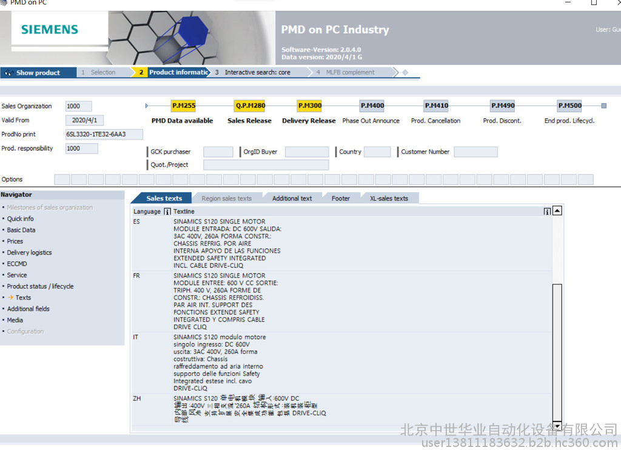The image size is (621, 450).
Task: Click the Quot./Project input field
Action: [x=266, y=165]
